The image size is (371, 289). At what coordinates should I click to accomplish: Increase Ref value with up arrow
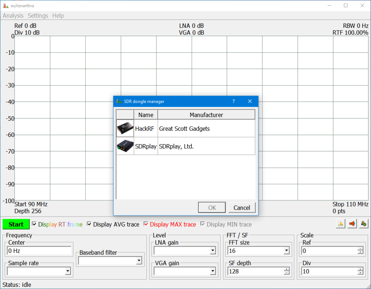[x=360, y=248]
